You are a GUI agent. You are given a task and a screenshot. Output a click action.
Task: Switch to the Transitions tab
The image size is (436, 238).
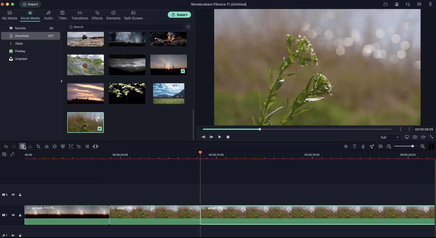point(80,15)
